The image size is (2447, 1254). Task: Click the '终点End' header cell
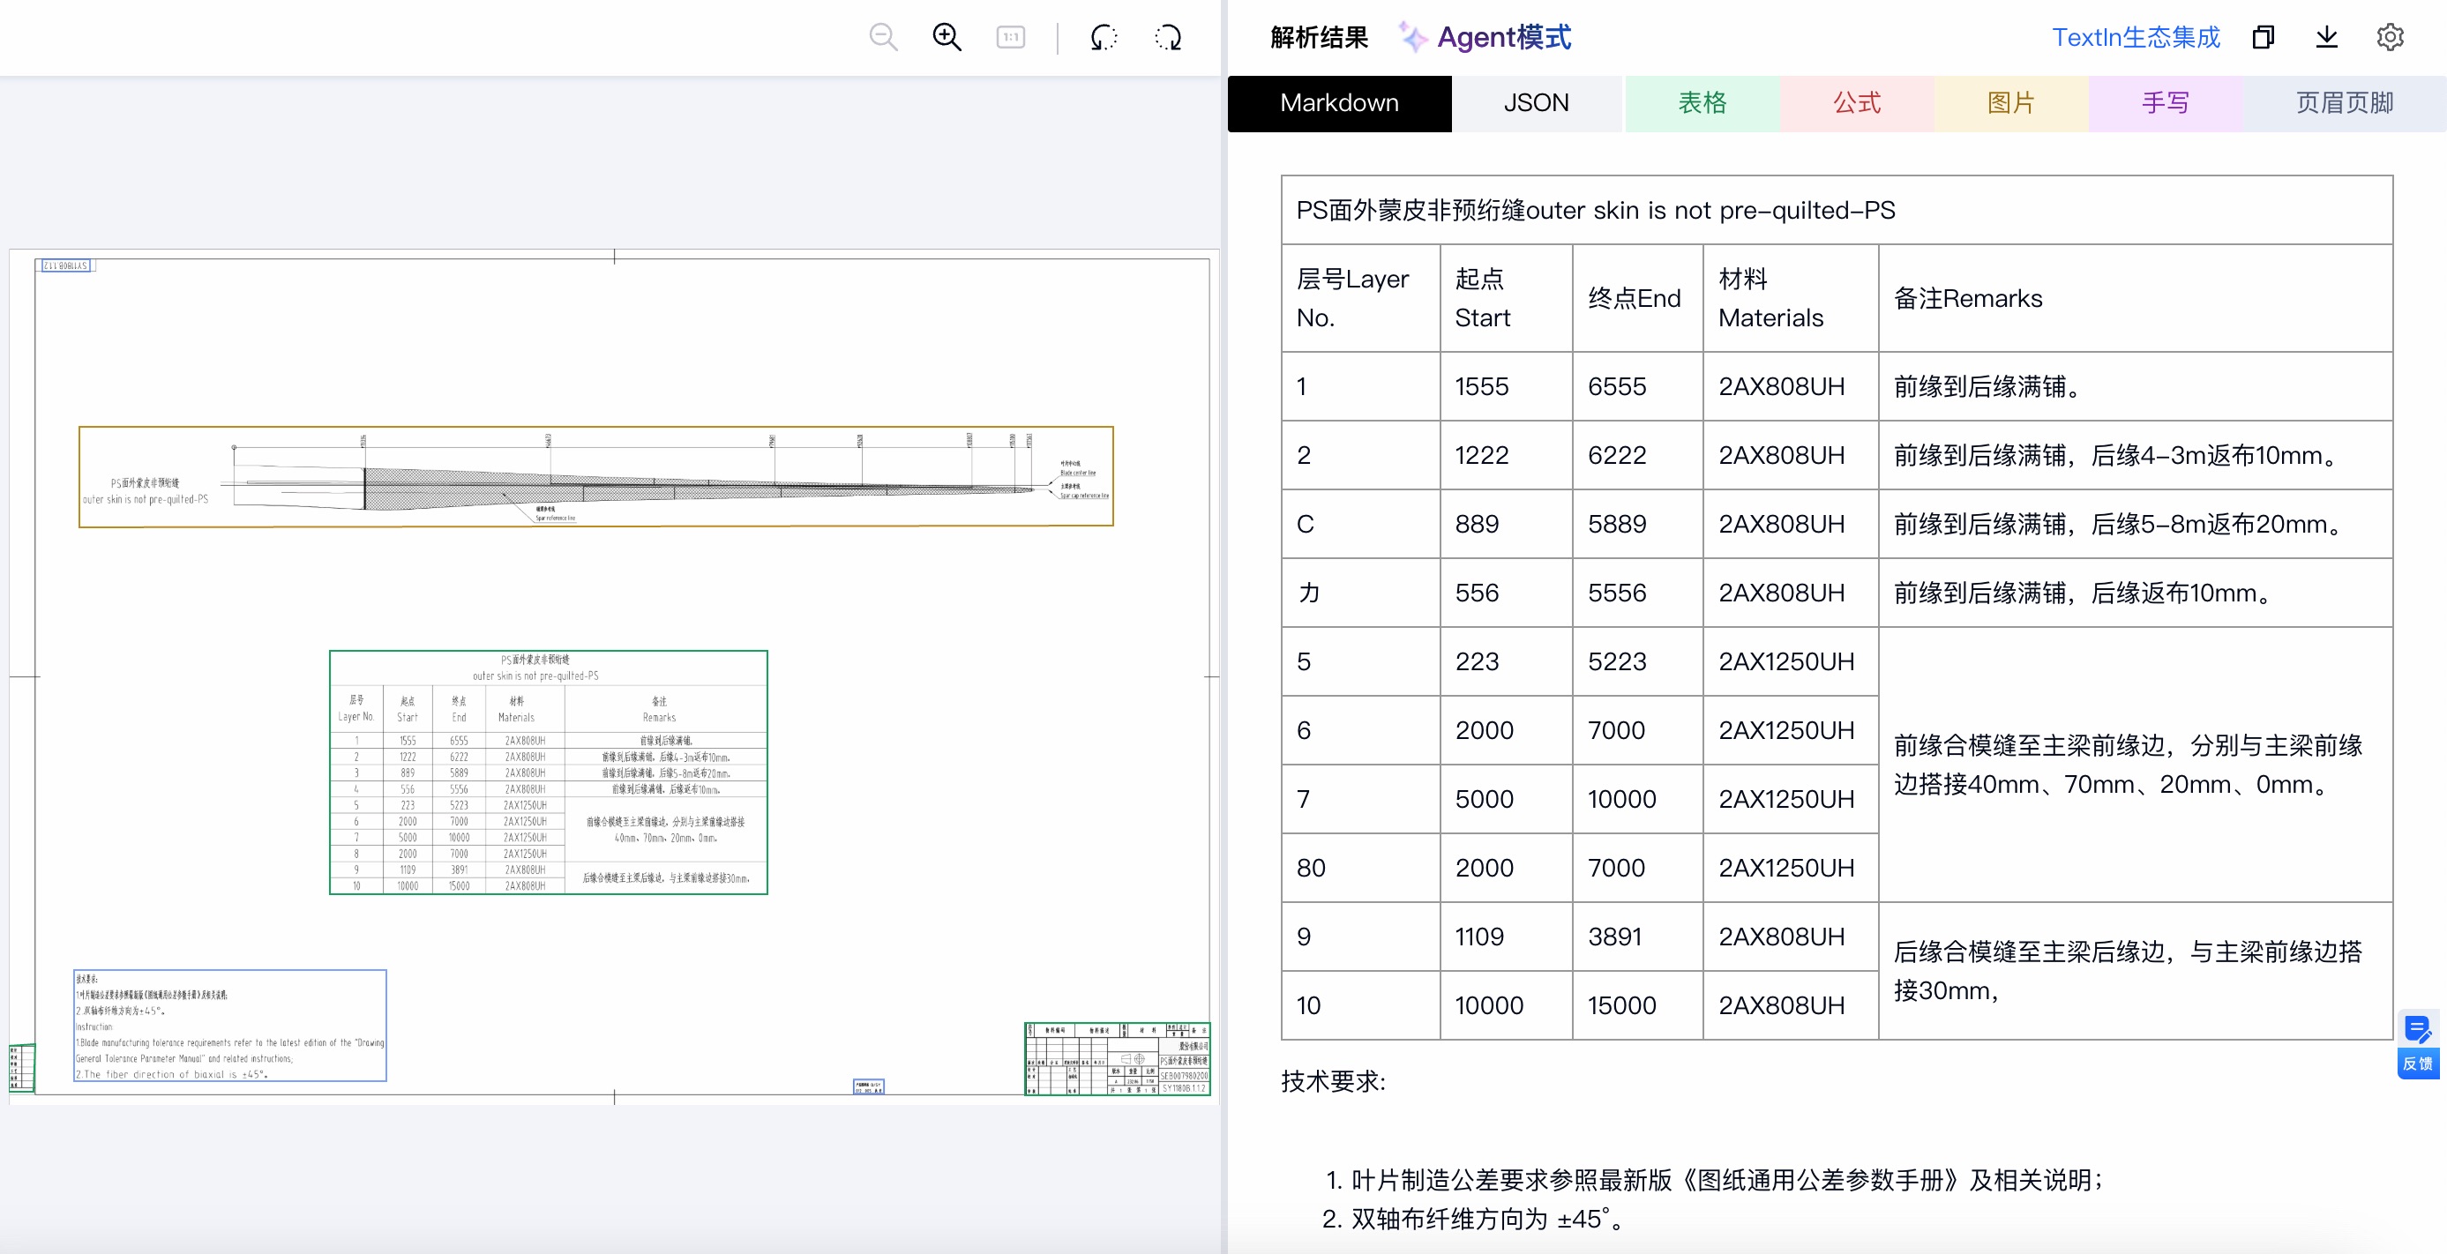point(1638,298)
